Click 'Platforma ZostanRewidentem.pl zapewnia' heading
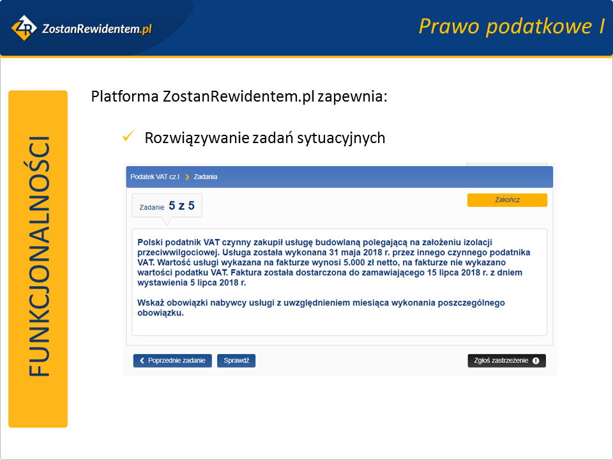Image resolution: width=613 pixels, height=460 pixels. [239, 97]
